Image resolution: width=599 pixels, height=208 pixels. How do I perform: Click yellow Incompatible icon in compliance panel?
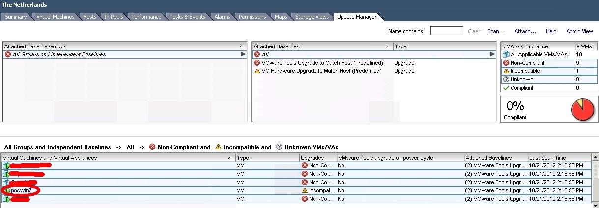506,71
